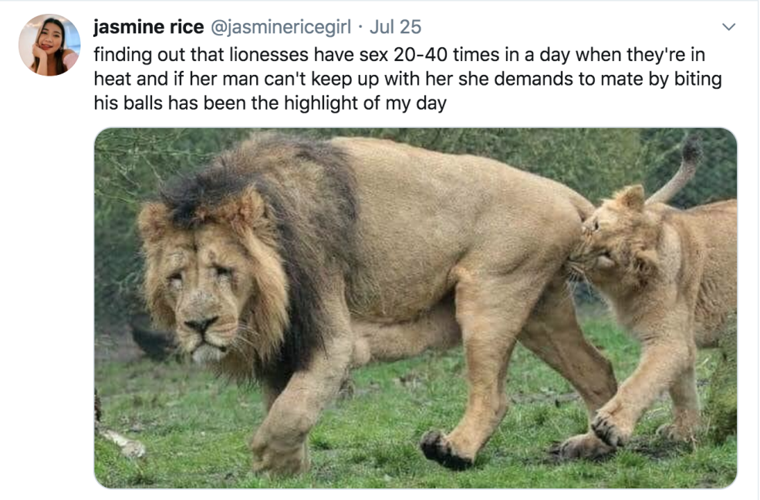Select the male lion's face in photo
Screen dimensions: 760x500
coord(202,301)
